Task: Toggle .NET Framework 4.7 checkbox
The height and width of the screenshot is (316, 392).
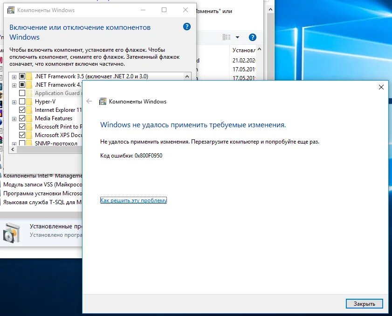Action: pos(22,84)
